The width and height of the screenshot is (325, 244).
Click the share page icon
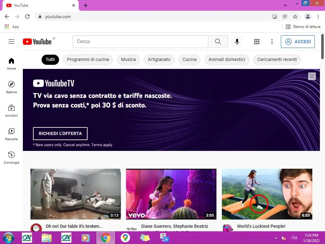pyautogui.click(x=285, y=17)
